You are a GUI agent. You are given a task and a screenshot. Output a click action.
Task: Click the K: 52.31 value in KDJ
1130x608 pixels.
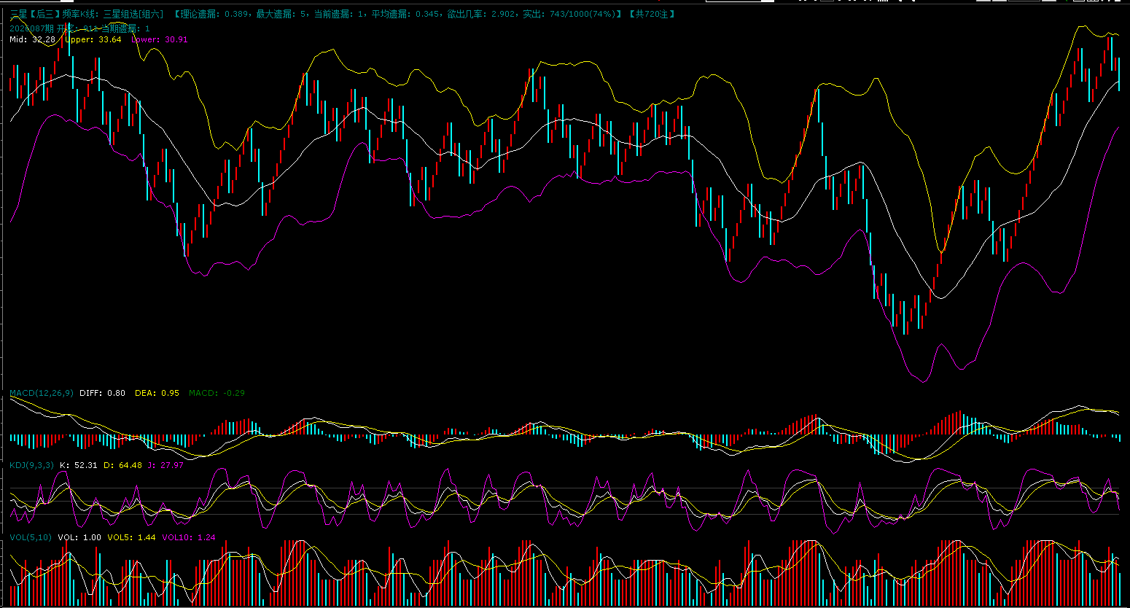(x=78, y=465)
